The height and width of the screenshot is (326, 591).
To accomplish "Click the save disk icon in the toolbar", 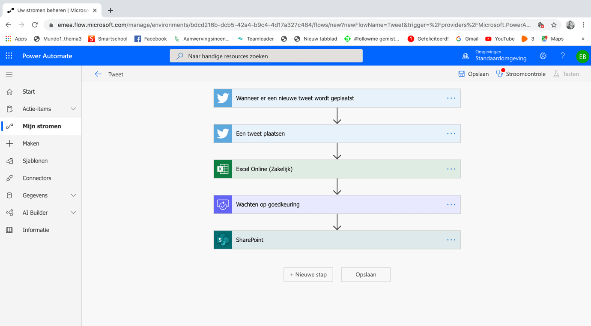I will 461,74.
